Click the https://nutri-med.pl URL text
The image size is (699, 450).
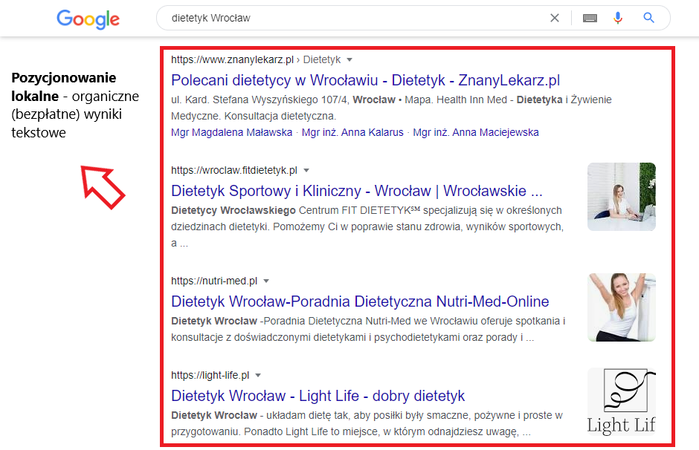click(214, 281)
